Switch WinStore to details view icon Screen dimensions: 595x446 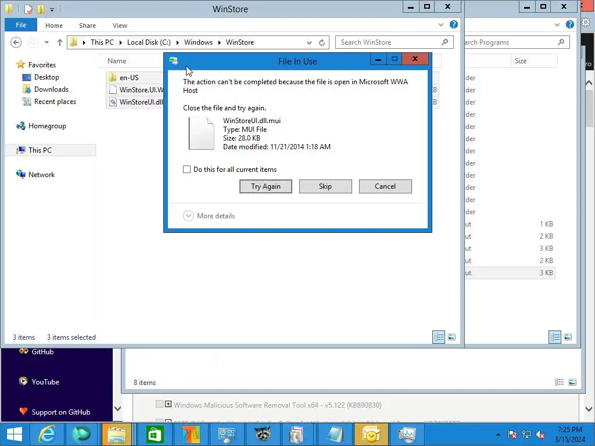coord(439,337)
